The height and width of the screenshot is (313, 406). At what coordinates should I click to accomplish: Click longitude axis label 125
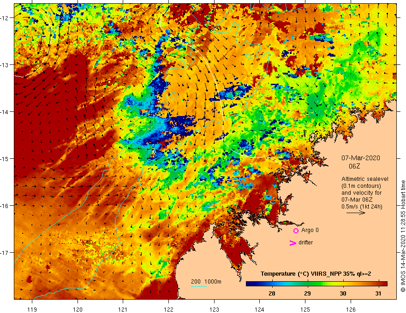pyautogui.click(x=305, y=309)
